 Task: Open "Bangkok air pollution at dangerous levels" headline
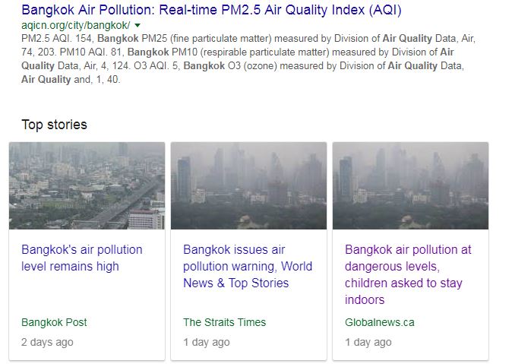pyautogui.click(x=408, y=274)
